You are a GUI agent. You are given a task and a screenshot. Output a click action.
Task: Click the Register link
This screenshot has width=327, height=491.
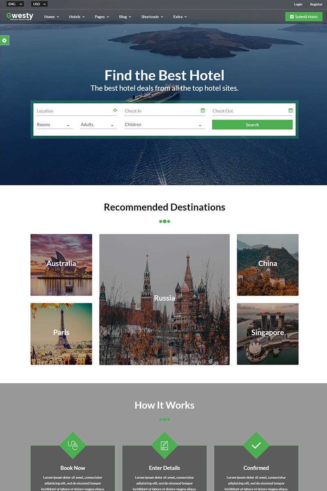[x=316, y=4]
